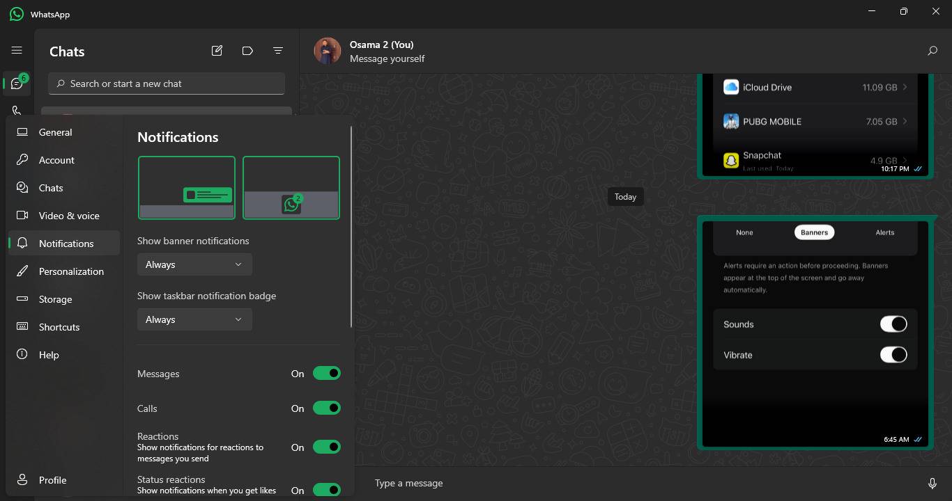
Task: Open Personalization settings
Action: tap(64, 271)
